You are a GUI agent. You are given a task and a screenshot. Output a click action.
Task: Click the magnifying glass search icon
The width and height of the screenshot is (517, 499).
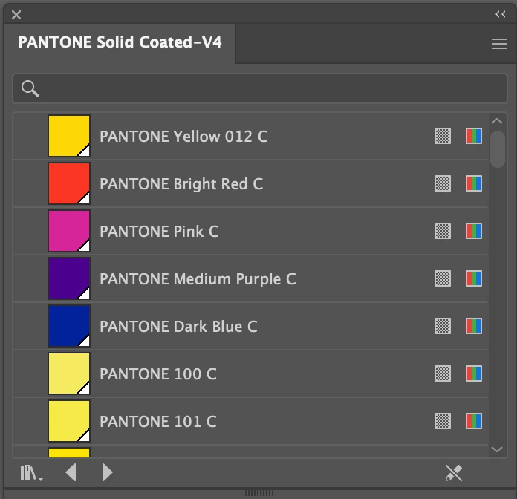click(30, 89)
